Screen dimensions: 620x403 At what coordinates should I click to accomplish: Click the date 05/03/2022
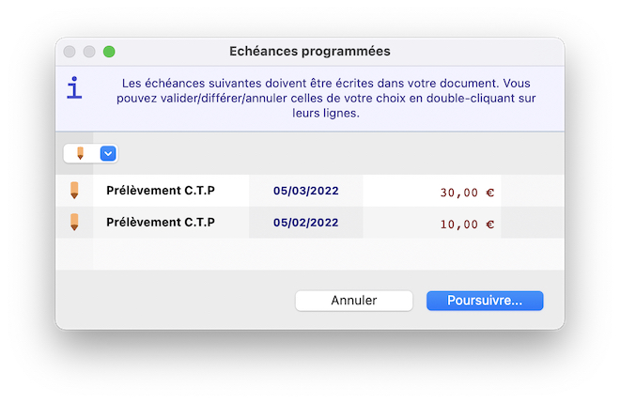[305, 191]
